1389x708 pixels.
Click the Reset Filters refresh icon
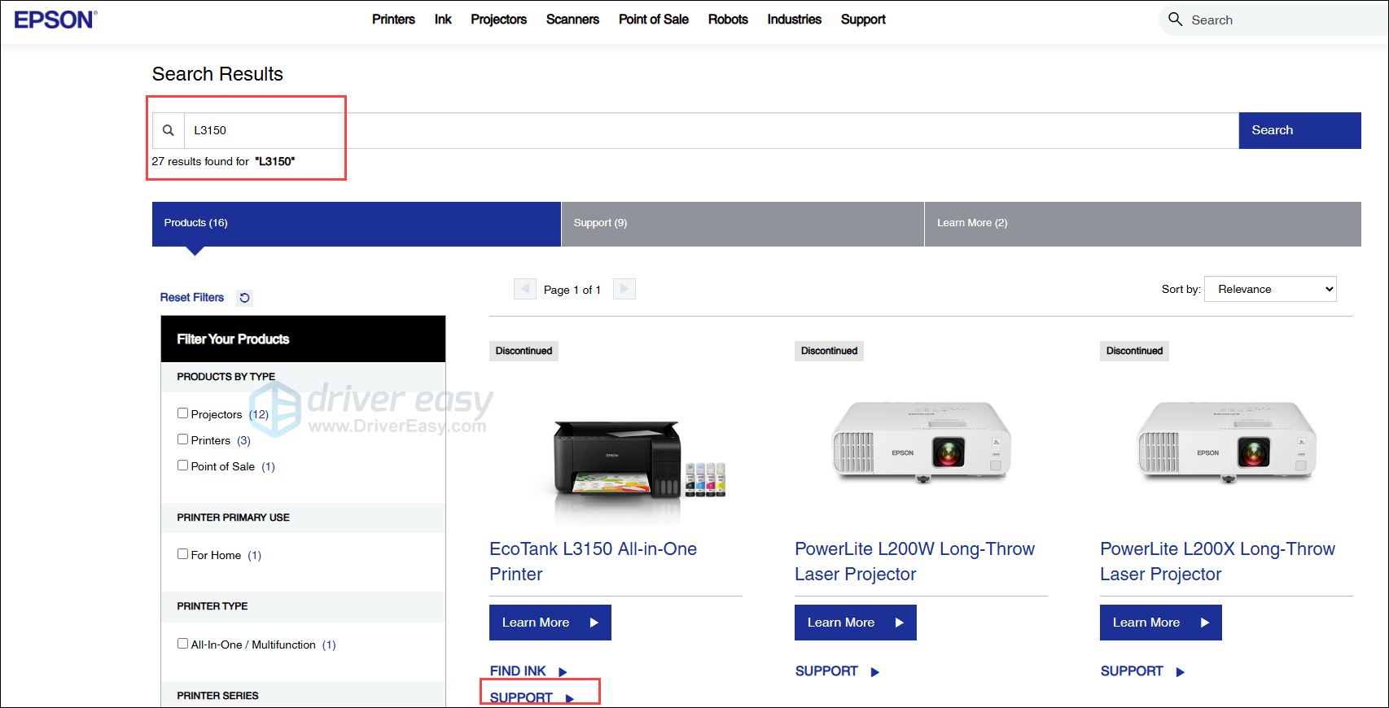[x=244, y=298]
